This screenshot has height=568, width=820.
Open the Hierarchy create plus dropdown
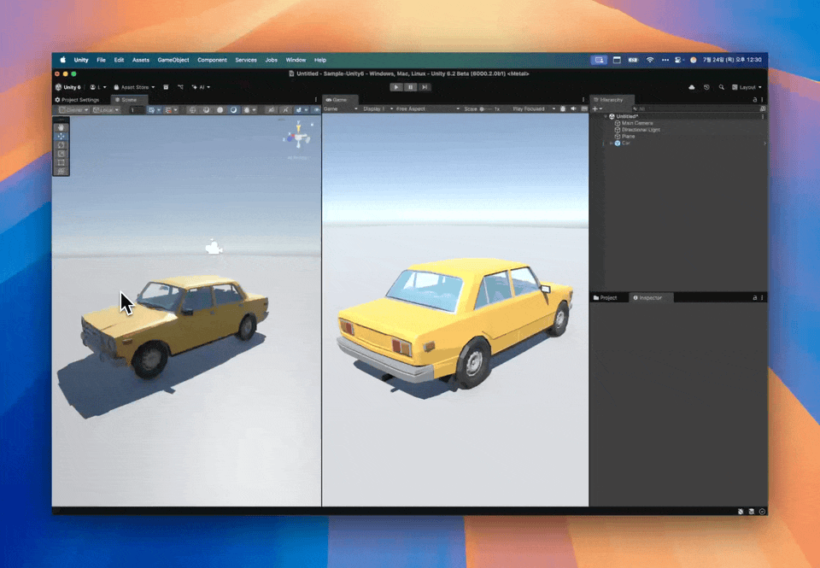click(597, 108)
